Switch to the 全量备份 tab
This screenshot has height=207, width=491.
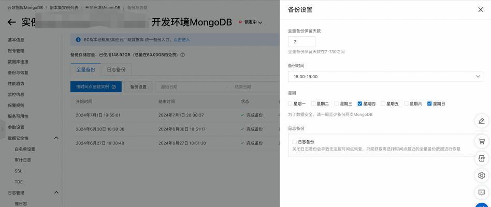[x=86, y=70]
